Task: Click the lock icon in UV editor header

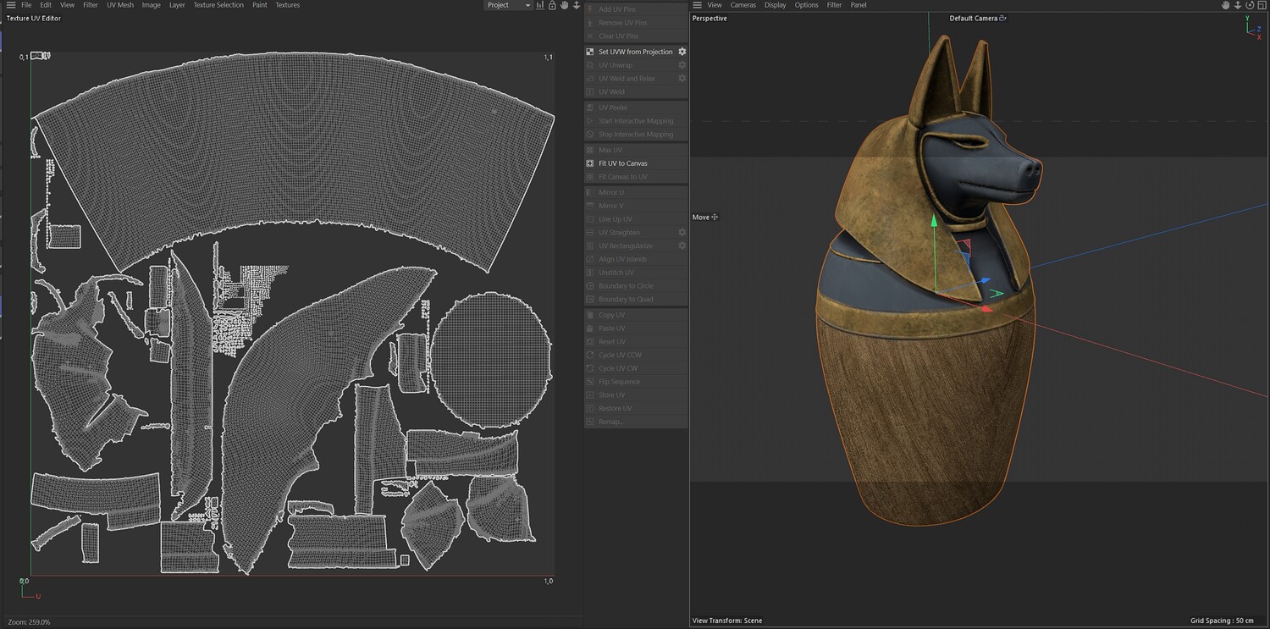Action: point(552,5)
